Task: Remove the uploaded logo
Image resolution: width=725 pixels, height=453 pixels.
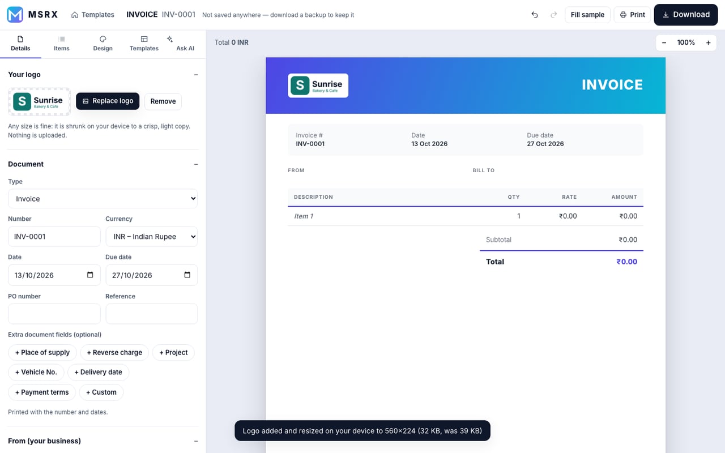Action: click(163, 101)
